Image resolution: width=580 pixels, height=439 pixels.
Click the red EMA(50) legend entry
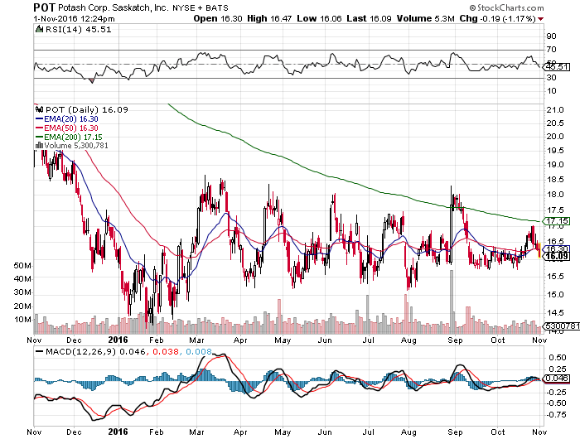coord(66,128)
